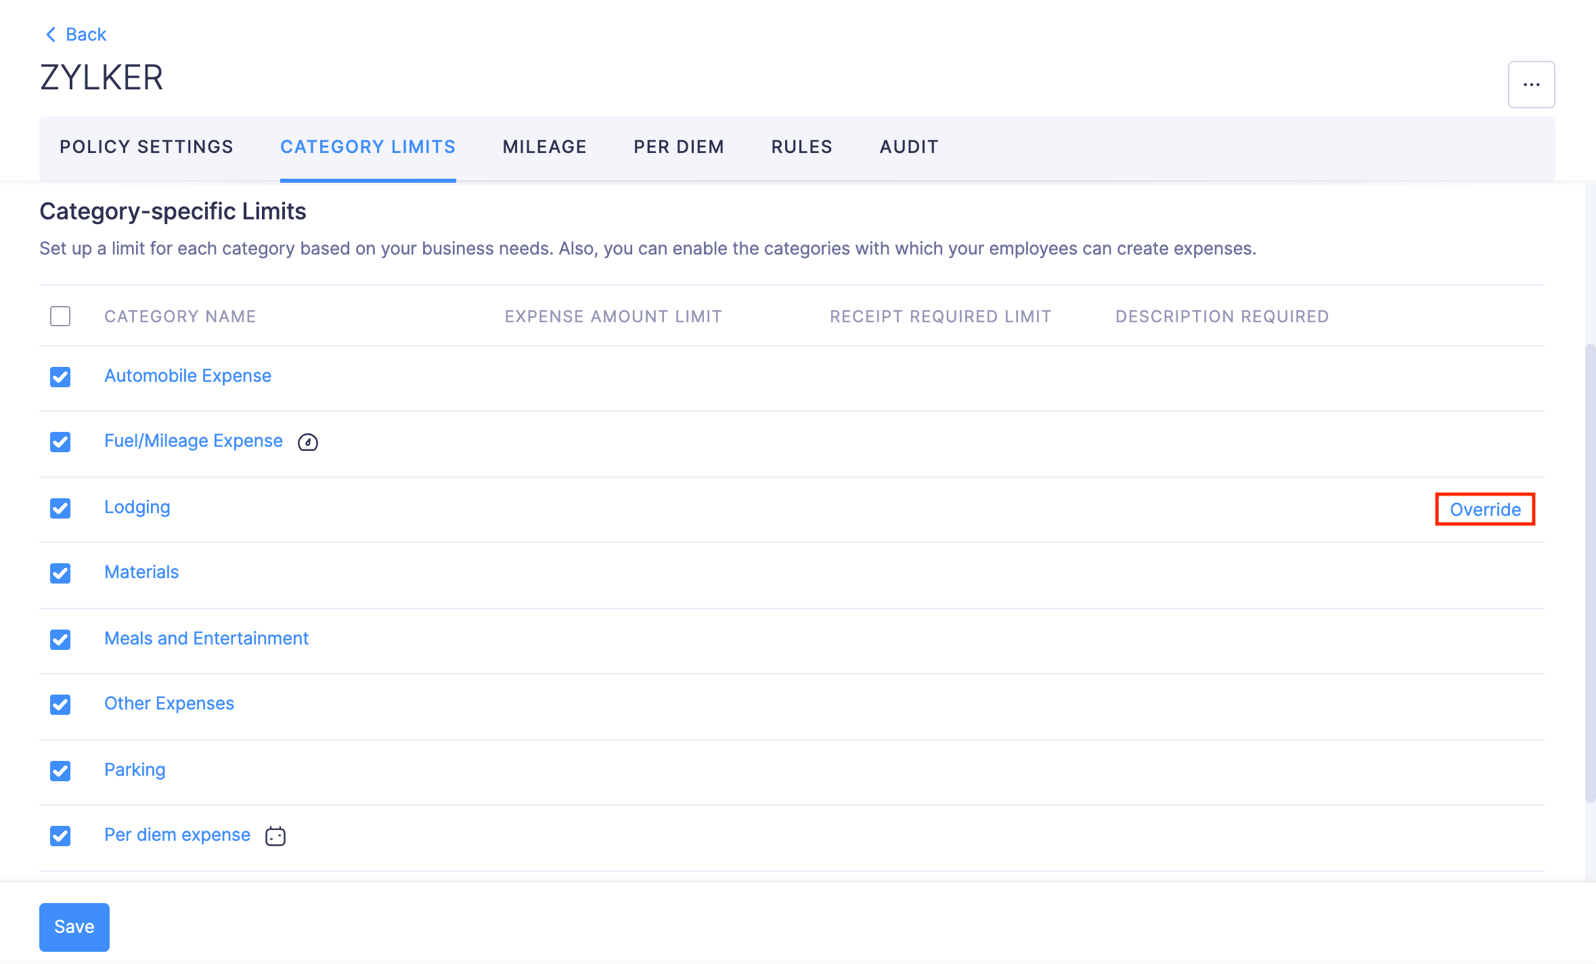This screenshot has width=1596, height=964.
Task: Click the Override link for Lodging
Action: (x=1485, y=510)
